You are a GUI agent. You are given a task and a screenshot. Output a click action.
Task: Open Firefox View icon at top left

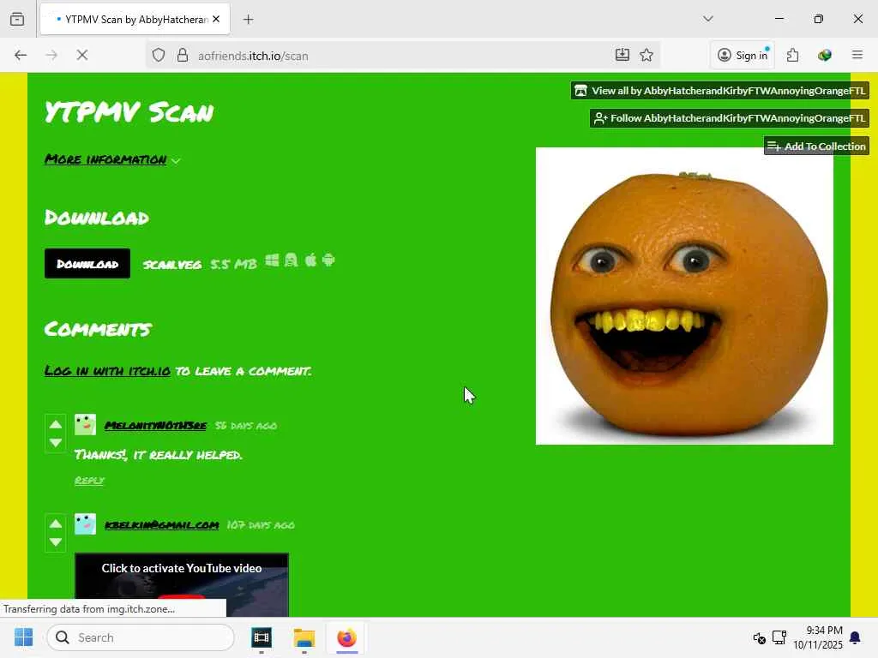point(17,19)
